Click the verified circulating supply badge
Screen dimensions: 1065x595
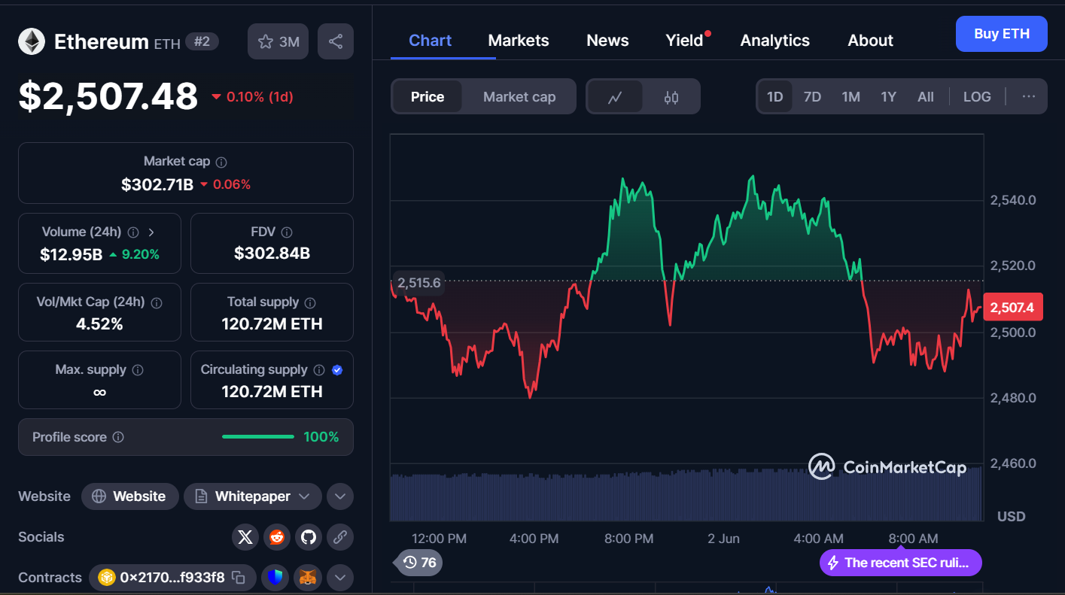pyautogui.click(x=337, y=370)
